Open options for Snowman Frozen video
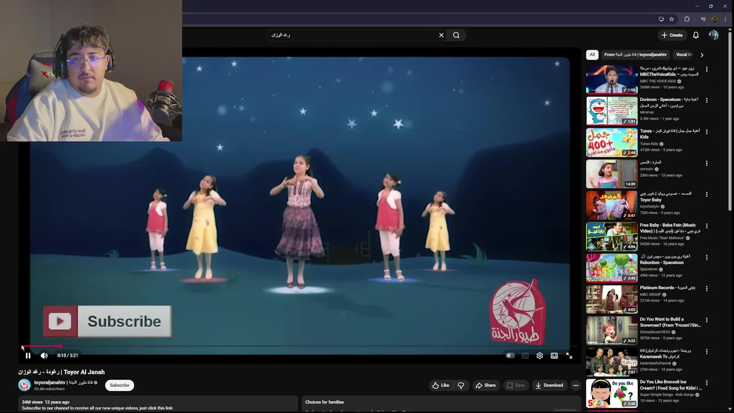 pyautogui.click(x=706, y=320)
